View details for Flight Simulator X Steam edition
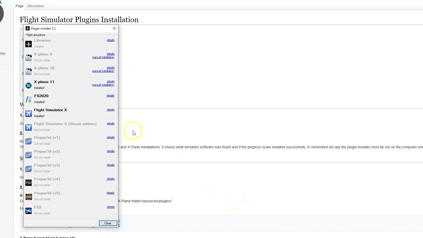Image resolution: width=423 pixels, height=238 pixels. (x=110, y=124)
